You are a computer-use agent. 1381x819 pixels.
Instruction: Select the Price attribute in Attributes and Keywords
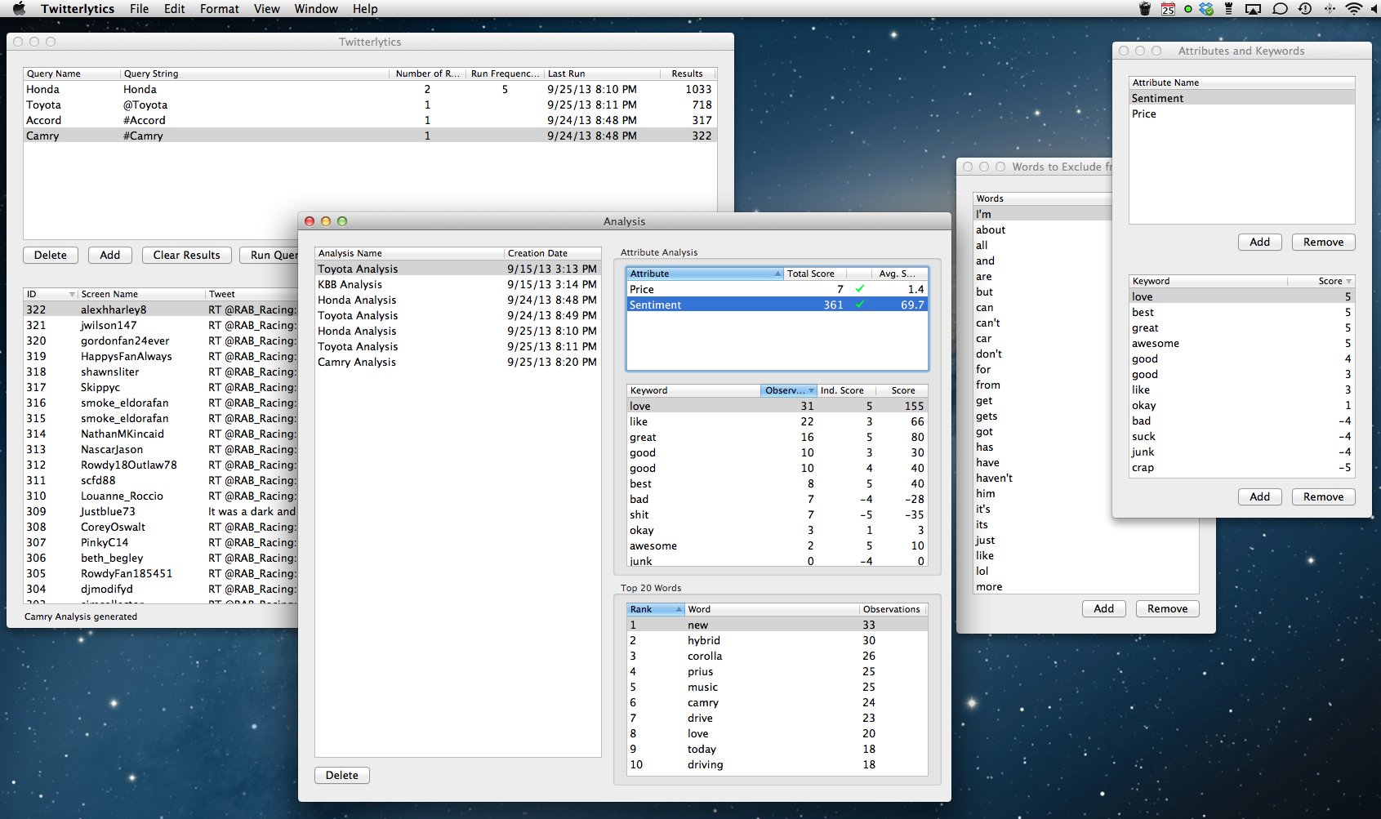(1242, 114)
